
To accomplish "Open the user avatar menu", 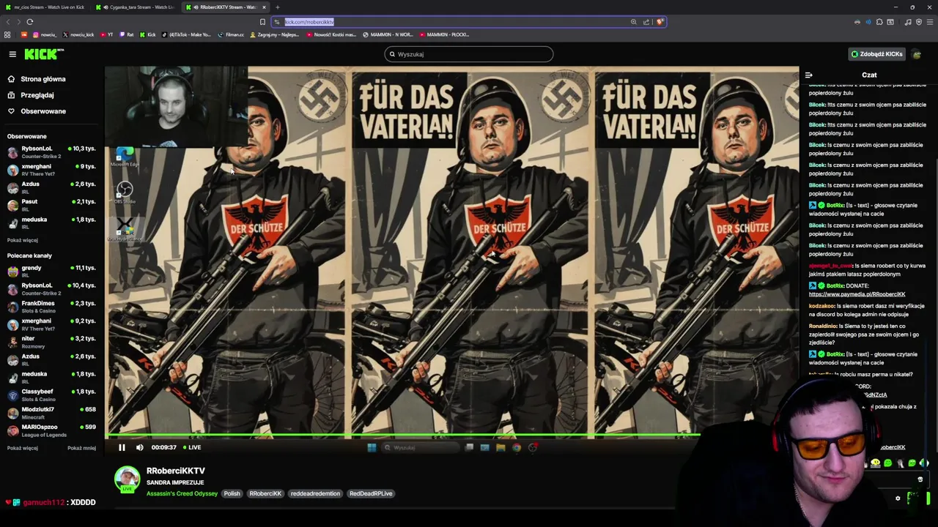I will (x=917, y=54).
